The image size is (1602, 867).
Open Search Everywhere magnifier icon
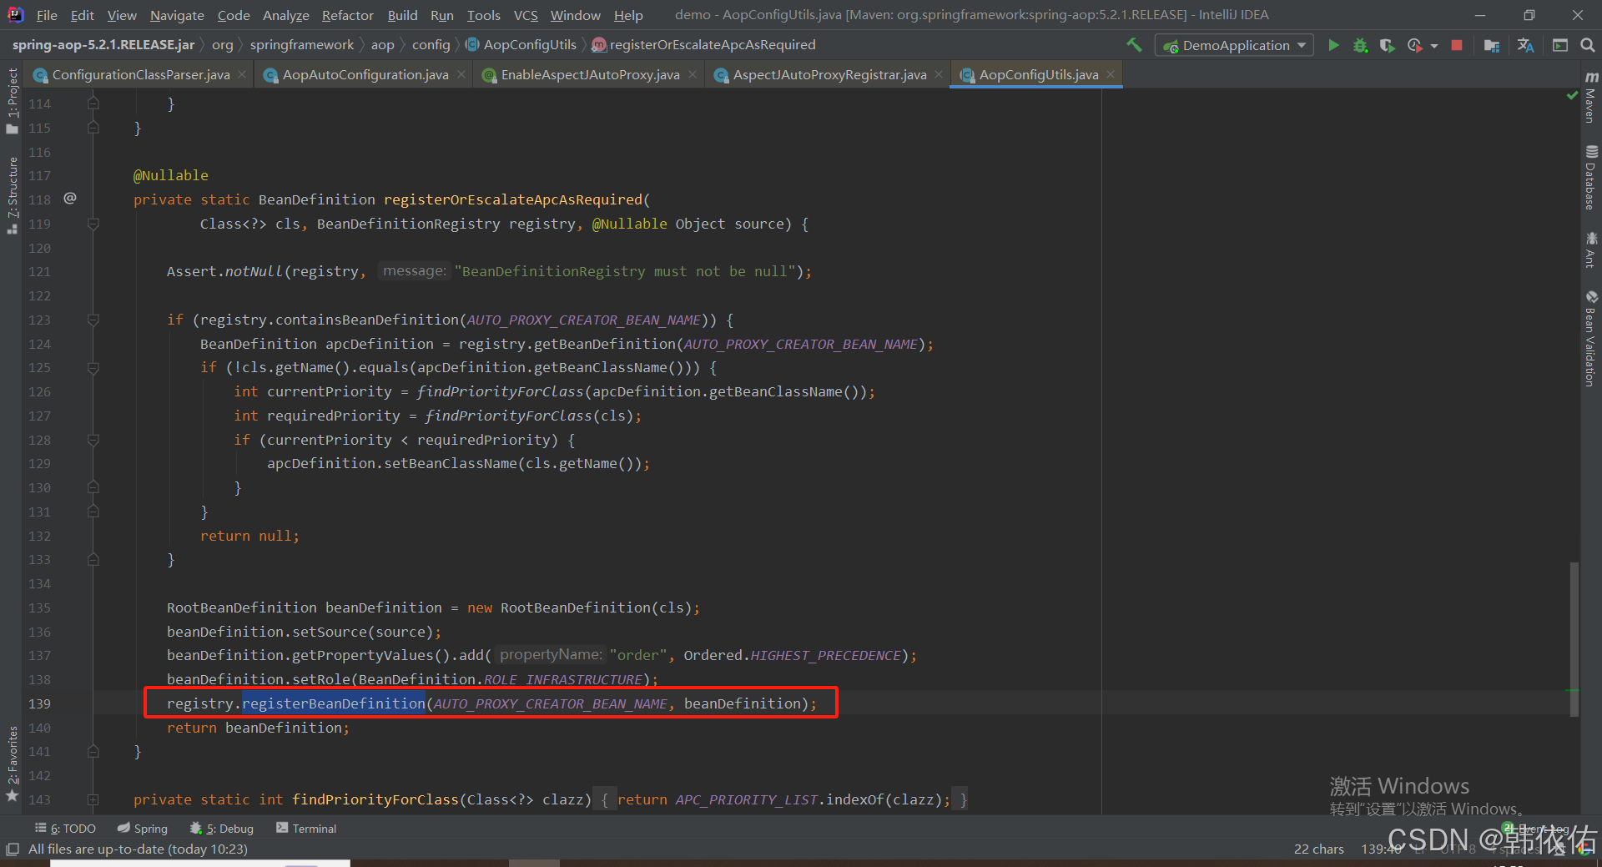(1587, 45)
